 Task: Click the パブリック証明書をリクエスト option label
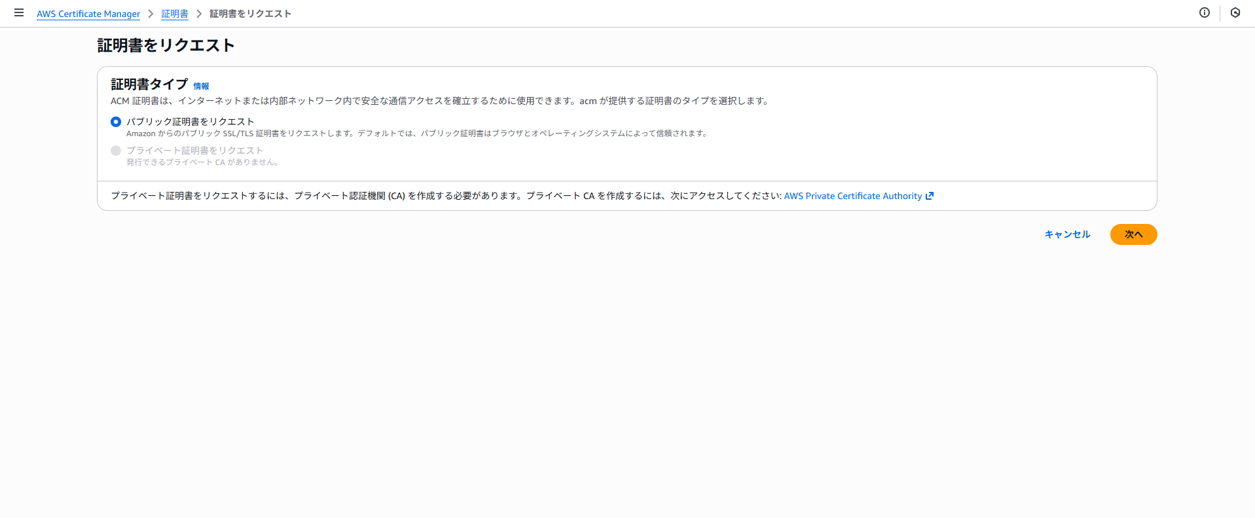tap(190, 122)
